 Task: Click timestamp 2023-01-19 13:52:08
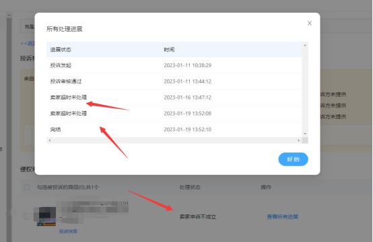187,114
